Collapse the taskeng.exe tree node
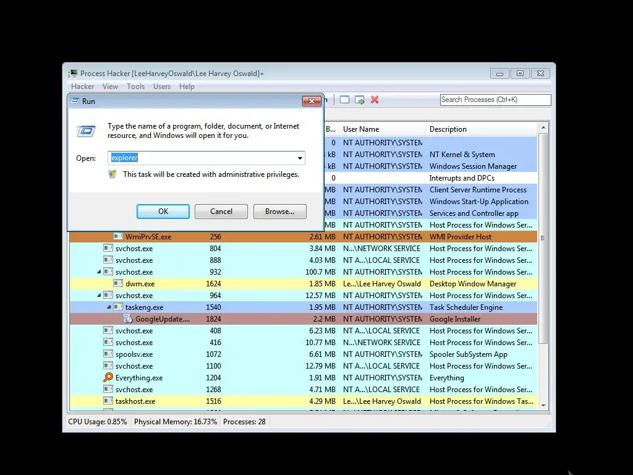 coord(109,307)
